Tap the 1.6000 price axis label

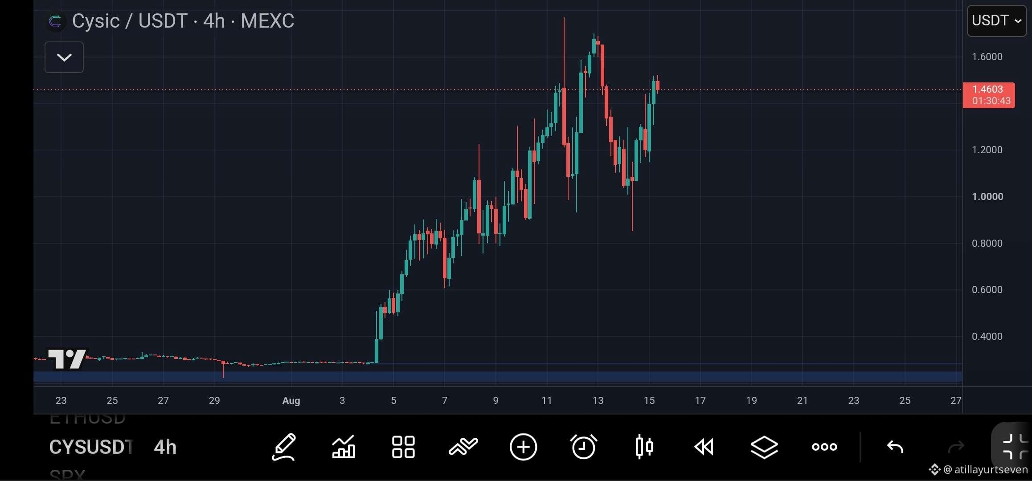[987, 57]
